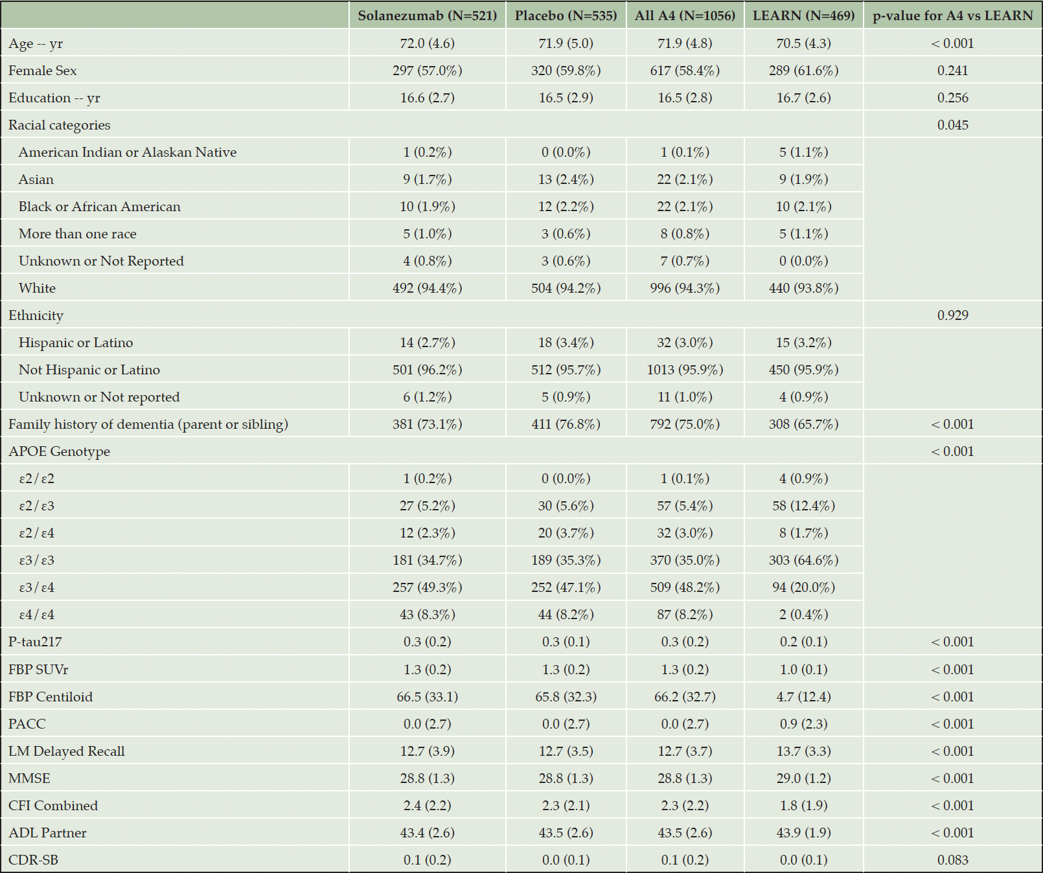Screen dimensions: 1043x873
Task: Select the FBP SUVr row label
Action: (38, 670)
